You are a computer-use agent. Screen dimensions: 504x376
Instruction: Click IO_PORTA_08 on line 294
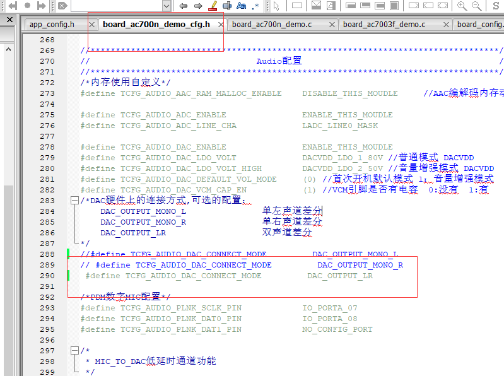(330, 319)
